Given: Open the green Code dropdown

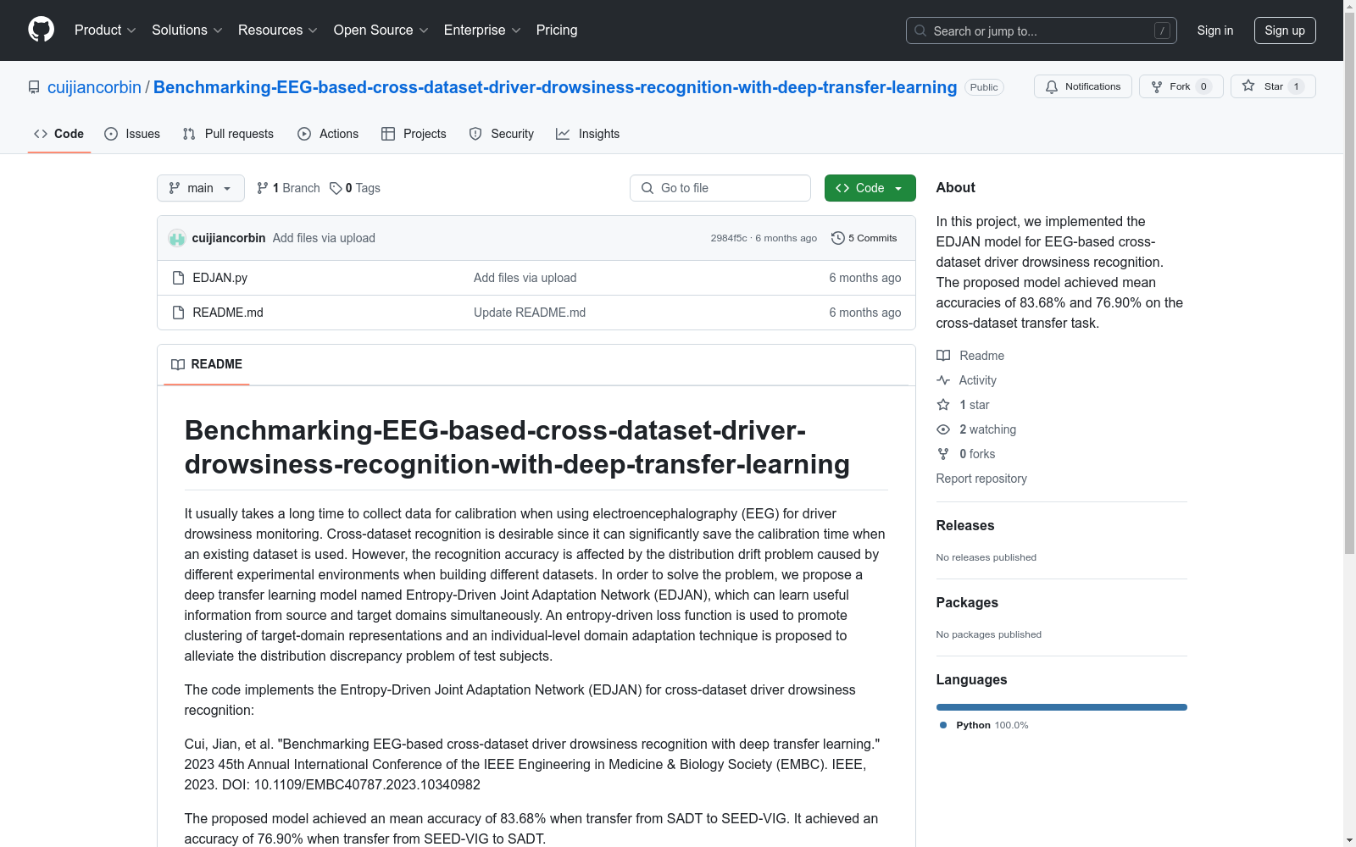Looking at the screenshot, I should coord(870,188).
